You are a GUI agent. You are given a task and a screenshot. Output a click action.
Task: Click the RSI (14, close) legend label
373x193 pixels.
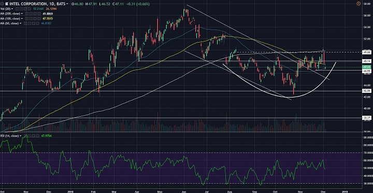10,136
